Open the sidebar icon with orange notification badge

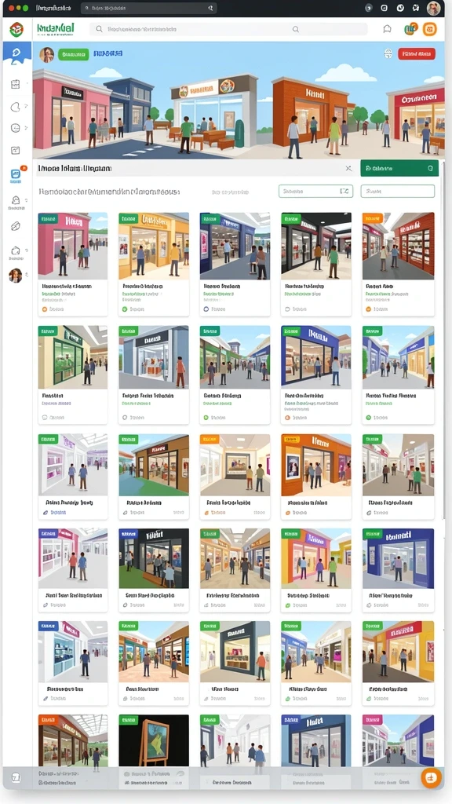click(16, 175)
